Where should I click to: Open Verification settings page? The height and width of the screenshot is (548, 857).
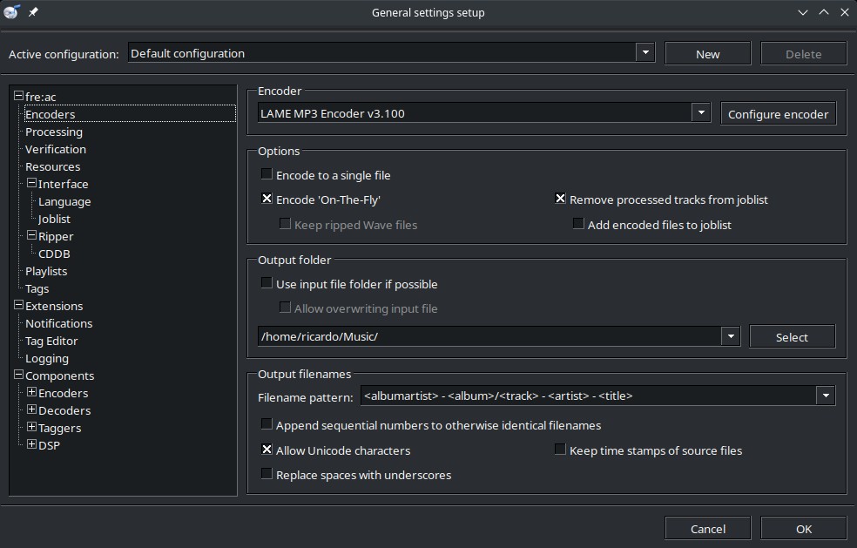pos(55,149)
